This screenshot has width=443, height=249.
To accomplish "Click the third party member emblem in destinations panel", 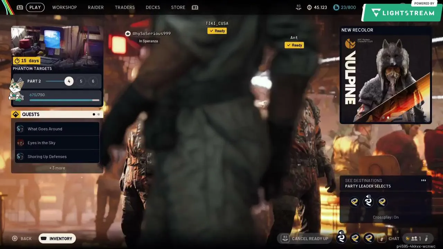I will 382,202.
